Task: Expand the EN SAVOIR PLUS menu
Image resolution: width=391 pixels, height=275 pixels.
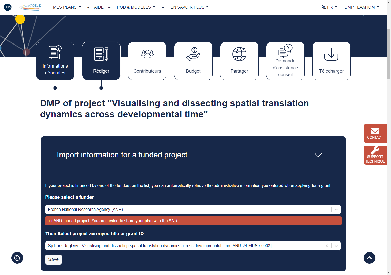Action: coord(189,7)
